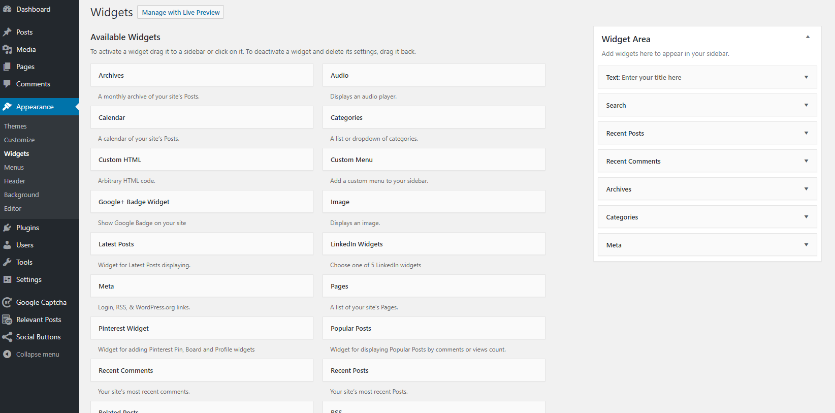The height and width of the screenshot is (413, 835).
Task: Open the Customize submenu item
Action: pyautogui.click(x=19, y=140)
